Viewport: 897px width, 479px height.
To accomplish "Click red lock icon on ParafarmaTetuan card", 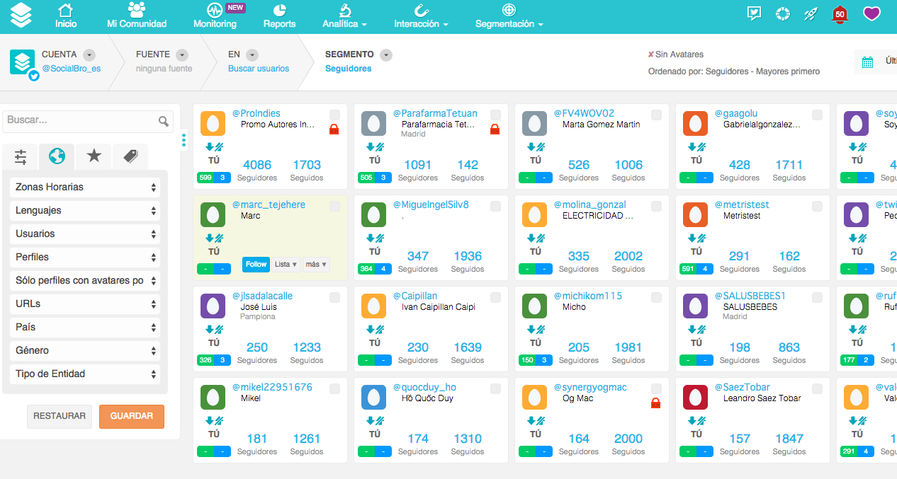I will [495, 129].
